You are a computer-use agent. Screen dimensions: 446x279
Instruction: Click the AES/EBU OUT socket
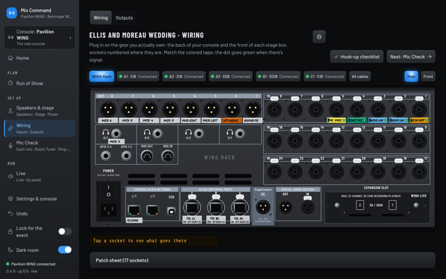(286, 207)
